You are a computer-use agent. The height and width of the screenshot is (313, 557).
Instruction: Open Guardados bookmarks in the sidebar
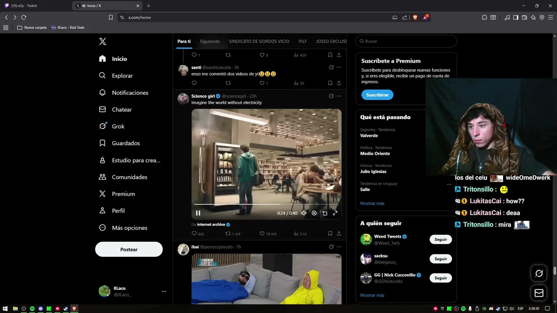pos(119,143)
